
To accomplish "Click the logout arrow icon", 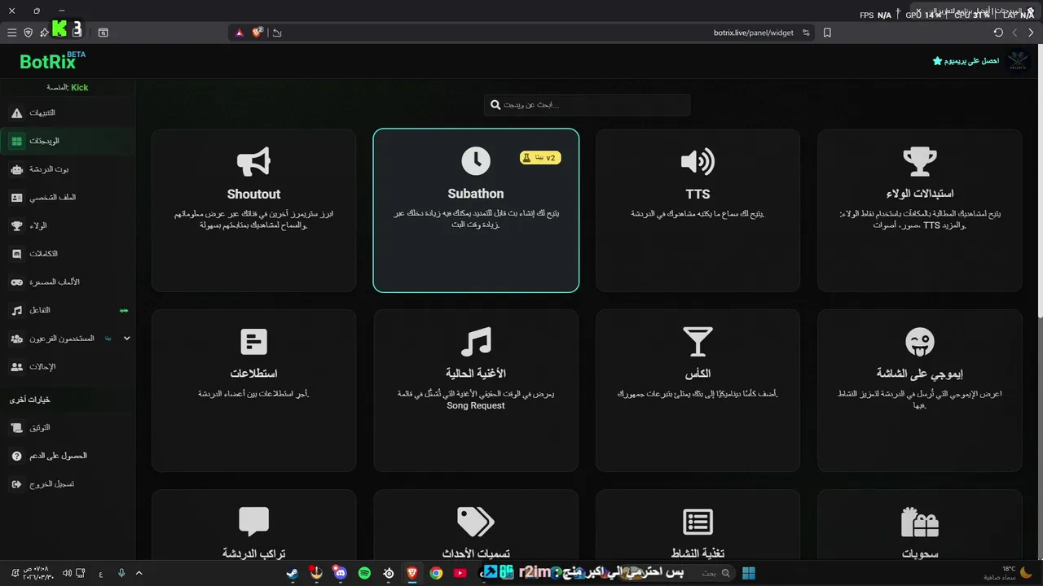I will [16, 483].
